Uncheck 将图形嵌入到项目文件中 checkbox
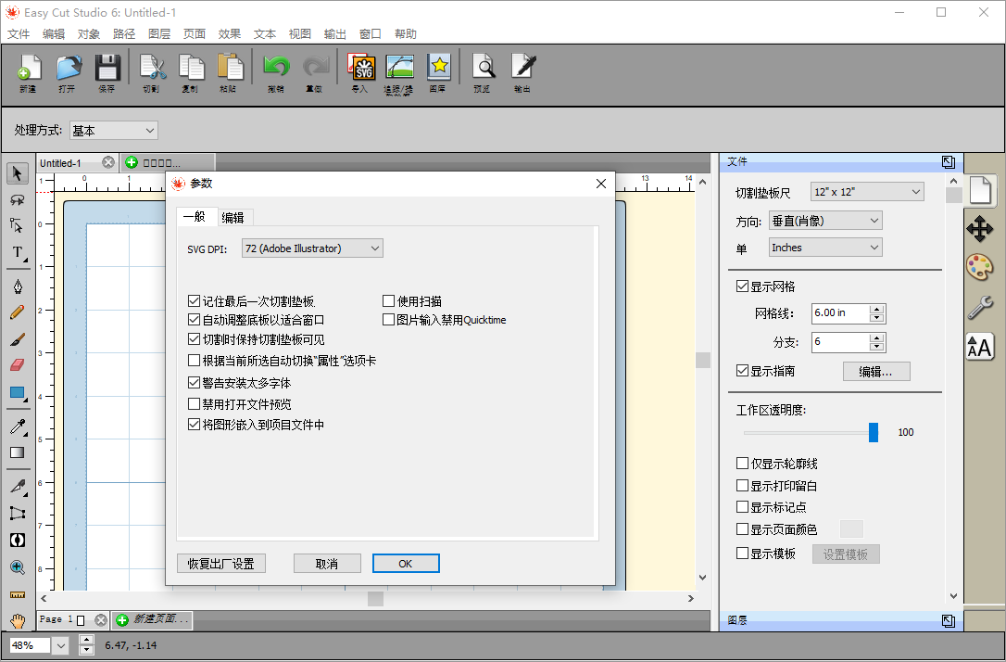This screenshot has width=1006, height=662. tap(194, 424)
